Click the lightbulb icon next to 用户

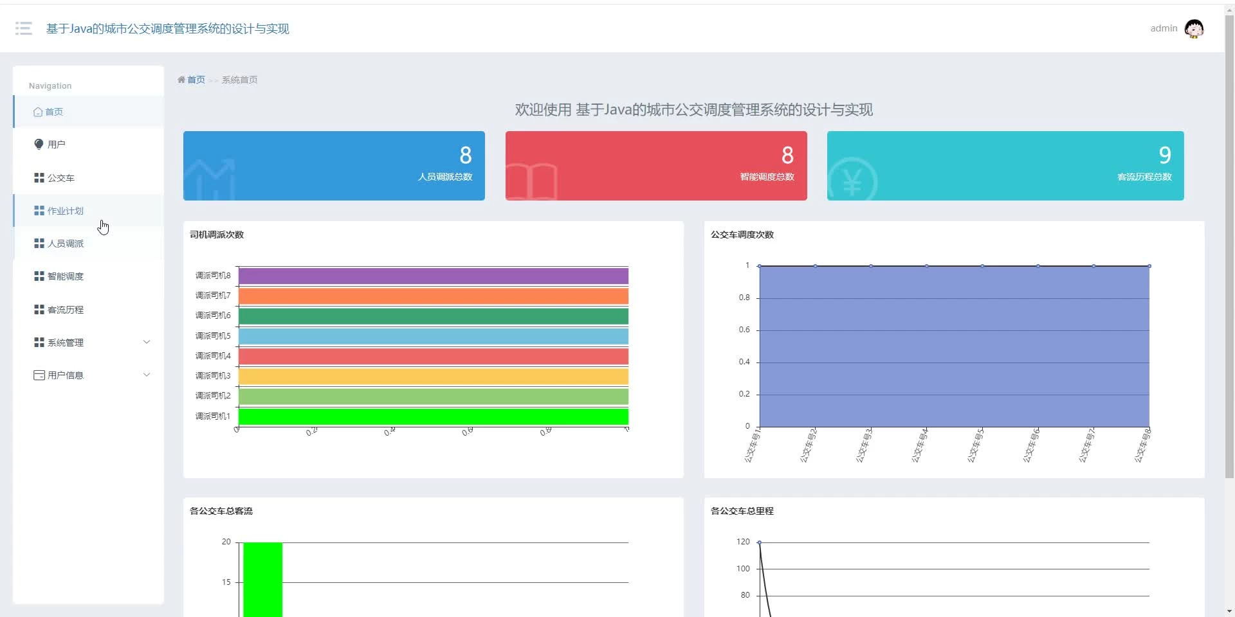pyautogui.click(x=39, y=144)
